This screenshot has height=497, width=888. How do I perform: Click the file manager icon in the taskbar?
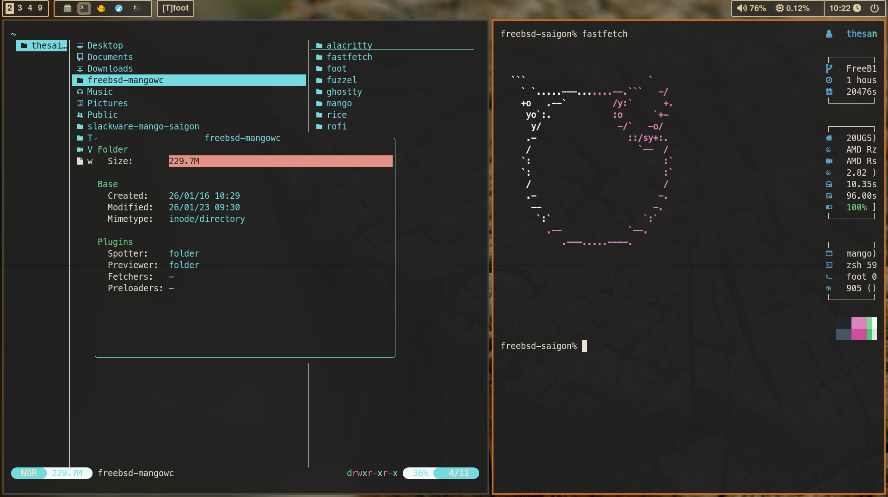68,8
